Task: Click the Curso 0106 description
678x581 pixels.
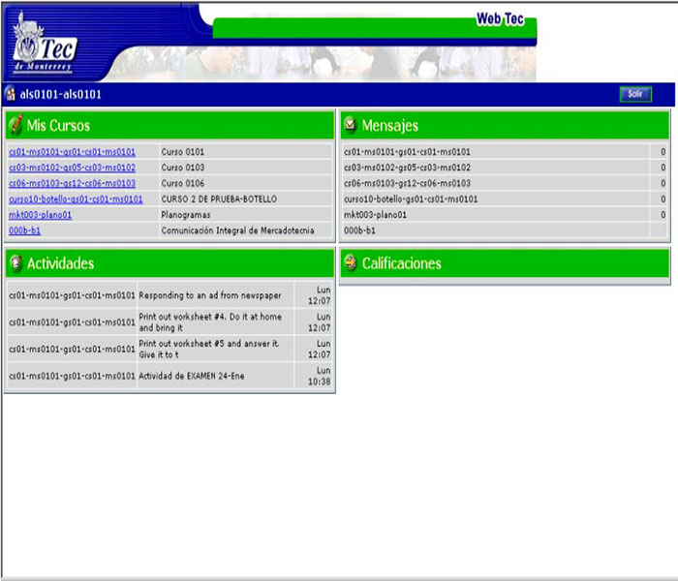Action: (182, 183)
